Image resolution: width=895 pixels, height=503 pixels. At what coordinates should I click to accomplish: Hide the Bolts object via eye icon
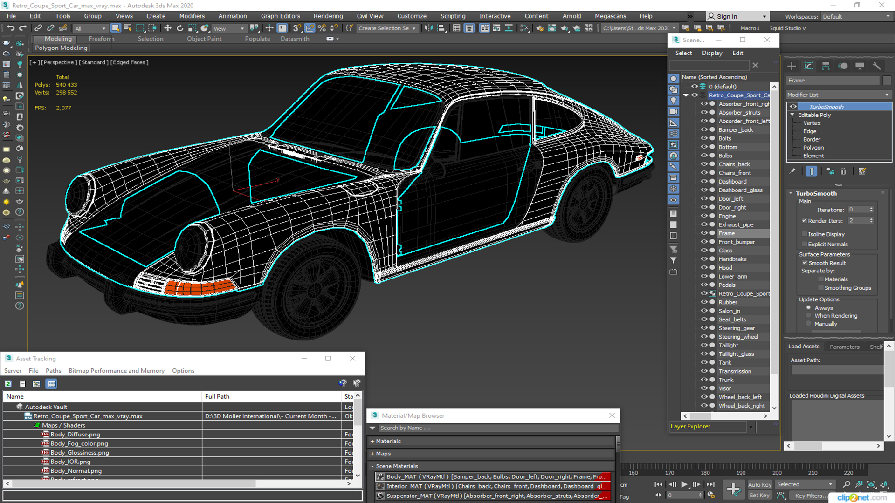point(704,138)
